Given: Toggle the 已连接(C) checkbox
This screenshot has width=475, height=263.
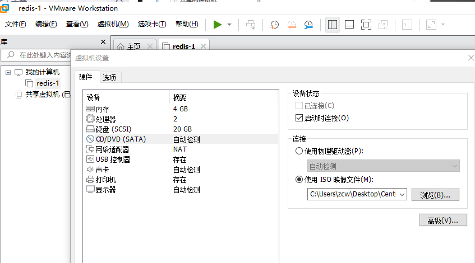Looking at the screenshot, I should [x=299, y=106].
